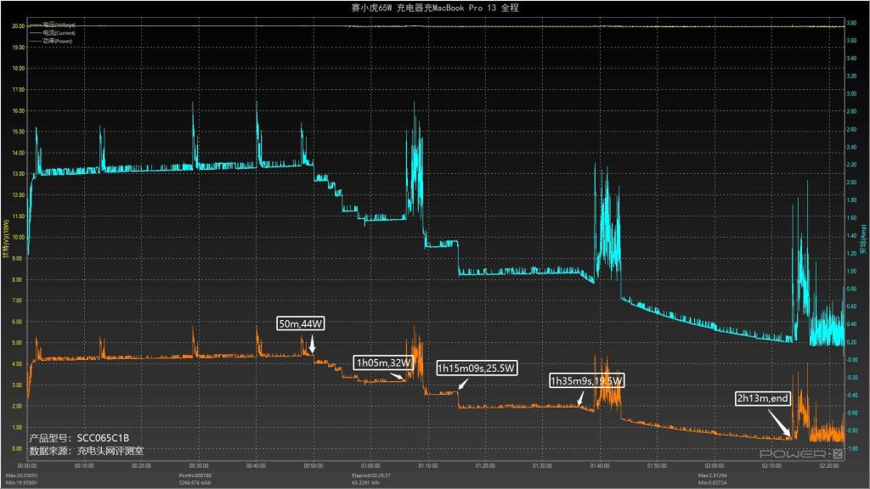Screen dimensions: 870x489
Task: Click the Max:20.0385V voltage reading
Action: [21, 475]
